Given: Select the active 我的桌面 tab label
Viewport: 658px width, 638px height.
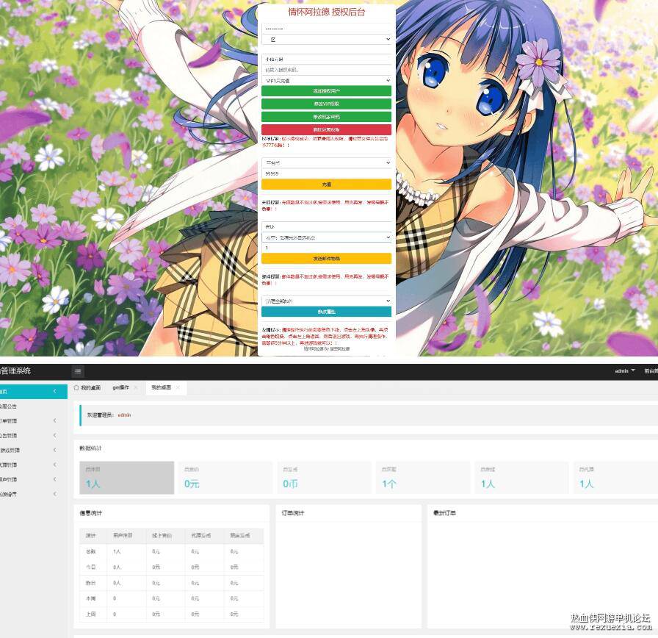Looking at the screenshot, I should pos(161,387).
